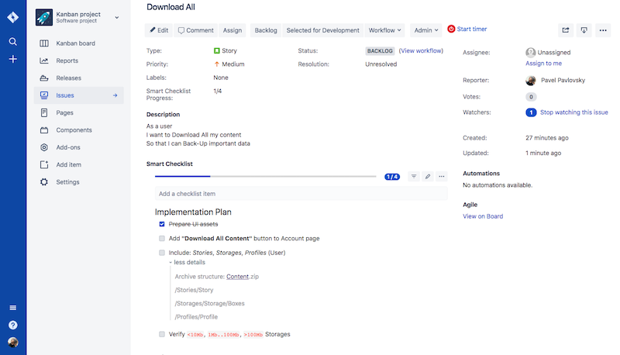Open Kanban board in the sidebar

pyautogui.click(x=75, y=43)
